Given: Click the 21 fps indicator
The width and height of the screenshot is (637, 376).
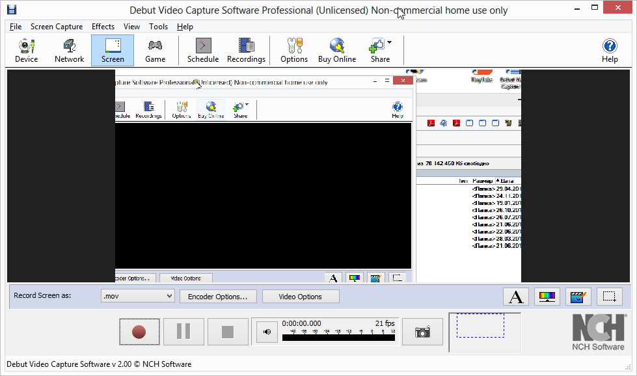Looking at the screenshot, I should click(385, 323).
